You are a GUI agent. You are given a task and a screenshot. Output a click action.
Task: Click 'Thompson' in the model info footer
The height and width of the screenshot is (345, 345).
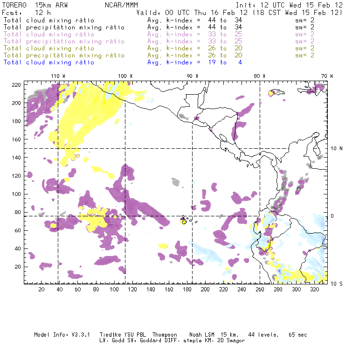click(x=165, y=335)
